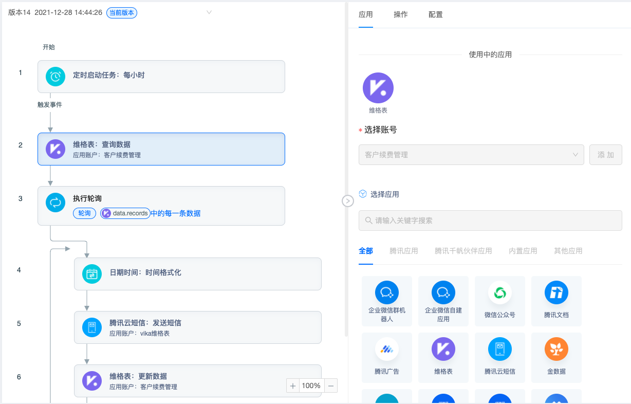
Task: Select step 3 执行轮询 title
Action: tap(87, 198)
